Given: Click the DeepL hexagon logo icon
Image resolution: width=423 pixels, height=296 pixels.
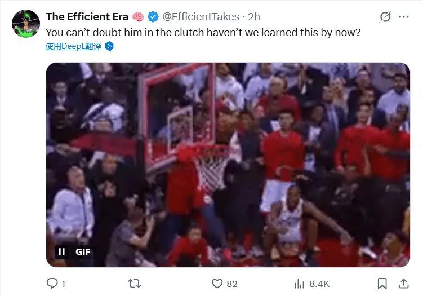Looking at the screenshot, I should coord(109,46).
